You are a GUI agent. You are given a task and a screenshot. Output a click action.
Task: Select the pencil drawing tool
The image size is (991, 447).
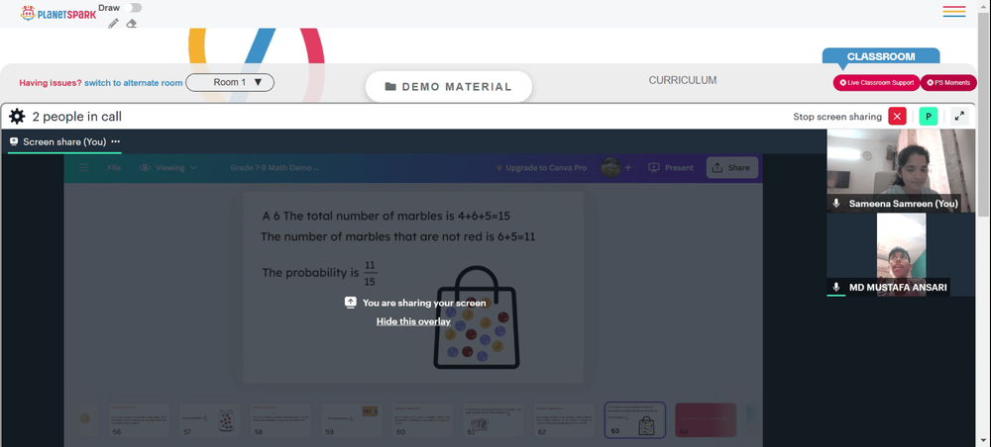[x=113, y=24]
